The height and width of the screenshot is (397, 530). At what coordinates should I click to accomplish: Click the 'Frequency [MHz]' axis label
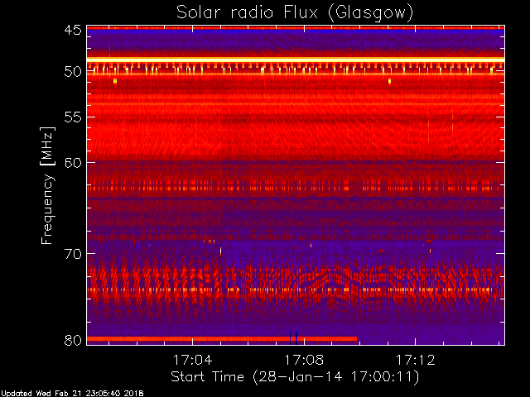pyautogui.click(x=47, y=185)
